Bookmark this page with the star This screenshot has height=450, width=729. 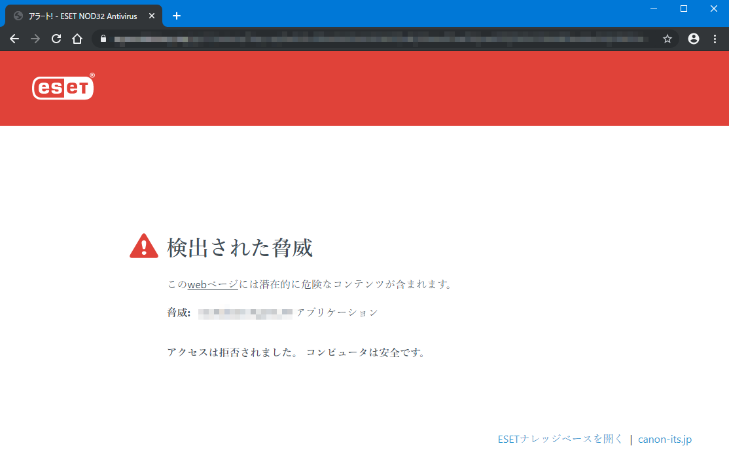point(667,39)
